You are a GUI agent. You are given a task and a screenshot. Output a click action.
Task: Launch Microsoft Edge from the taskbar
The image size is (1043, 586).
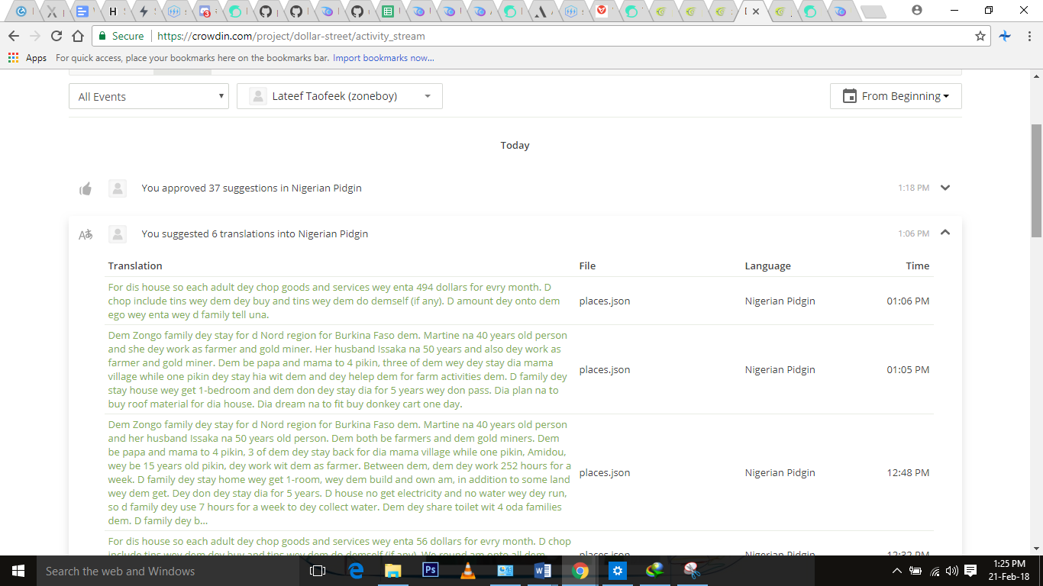coord(355,571)
